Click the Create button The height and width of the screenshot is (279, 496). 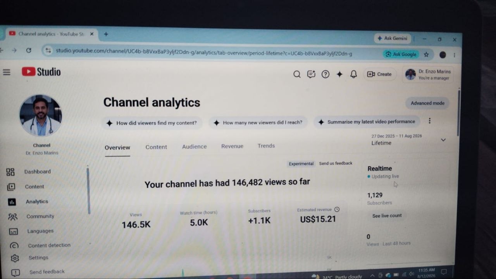(380, 74)
